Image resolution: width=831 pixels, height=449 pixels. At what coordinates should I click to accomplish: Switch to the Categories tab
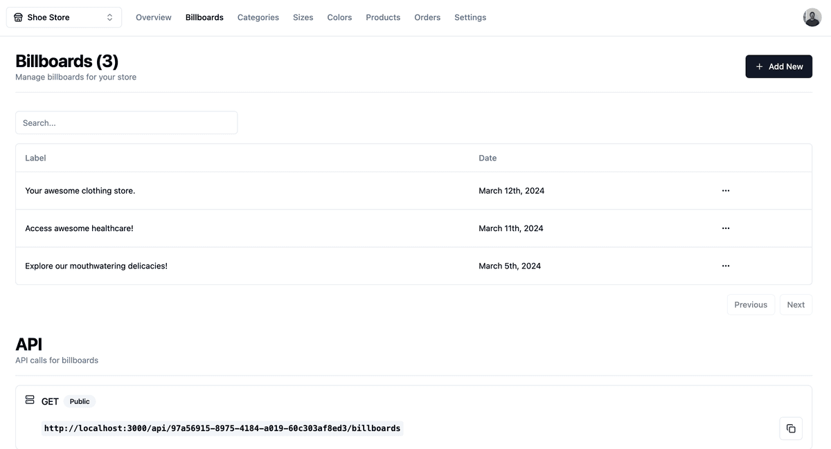[x=258, y=17]
